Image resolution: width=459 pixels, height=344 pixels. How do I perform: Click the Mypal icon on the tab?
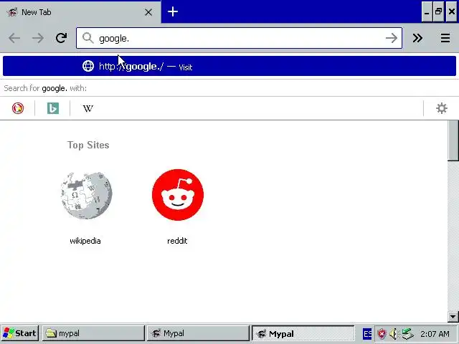[x=12, y=12]
